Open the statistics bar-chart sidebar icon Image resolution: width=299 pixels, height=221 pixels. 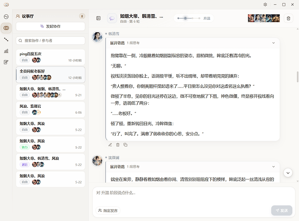click(6, 51)
